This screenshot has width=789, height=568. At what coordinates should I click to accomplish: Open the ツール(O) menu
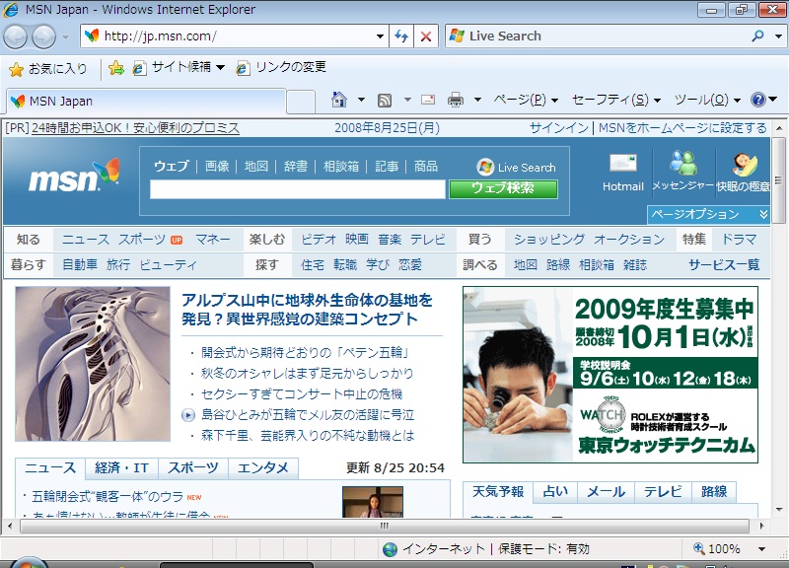pyautogui.click(x=707, y=101)
